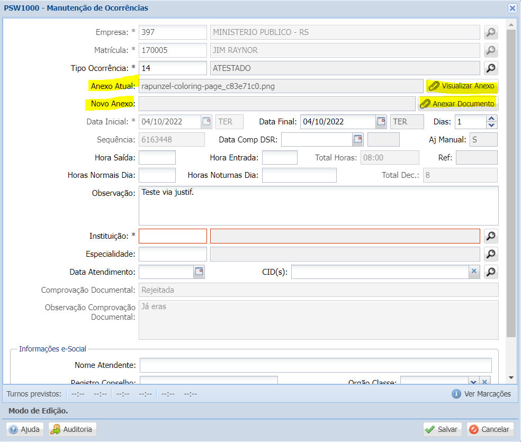Click into the Hora Saída field
Screen dimensions: 521x442
157,157
